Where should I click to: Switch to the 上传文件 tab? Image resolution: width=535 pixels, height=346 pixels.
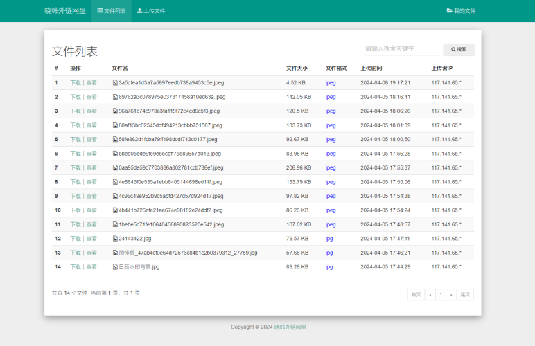[x=151, y=11]
